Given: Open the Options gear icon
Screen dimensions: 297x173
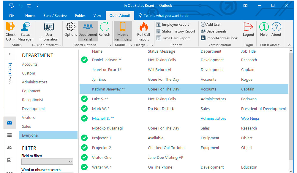Looking at the screenshot, I should click(x=70, y=27).
